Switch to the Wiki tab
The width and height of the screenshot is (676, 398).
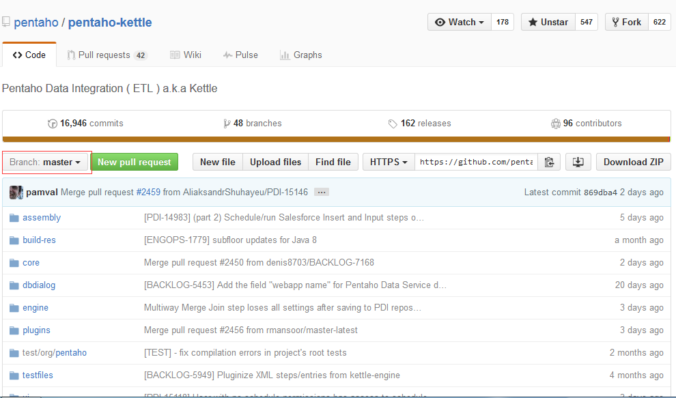point(186,55)
